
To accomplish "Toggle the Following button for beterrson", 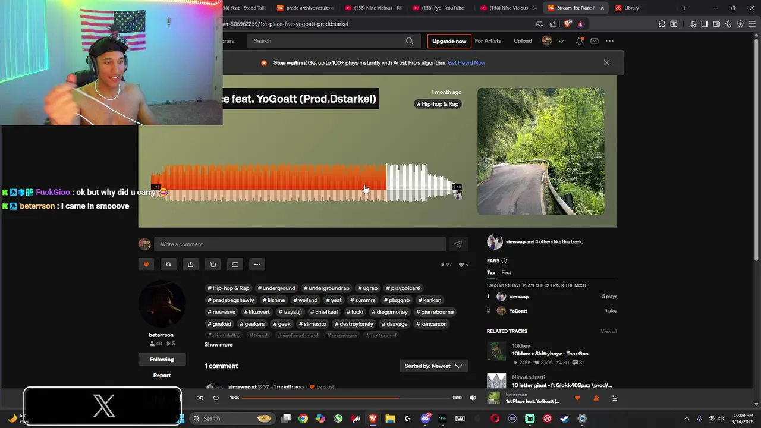I will coord(162,359).
